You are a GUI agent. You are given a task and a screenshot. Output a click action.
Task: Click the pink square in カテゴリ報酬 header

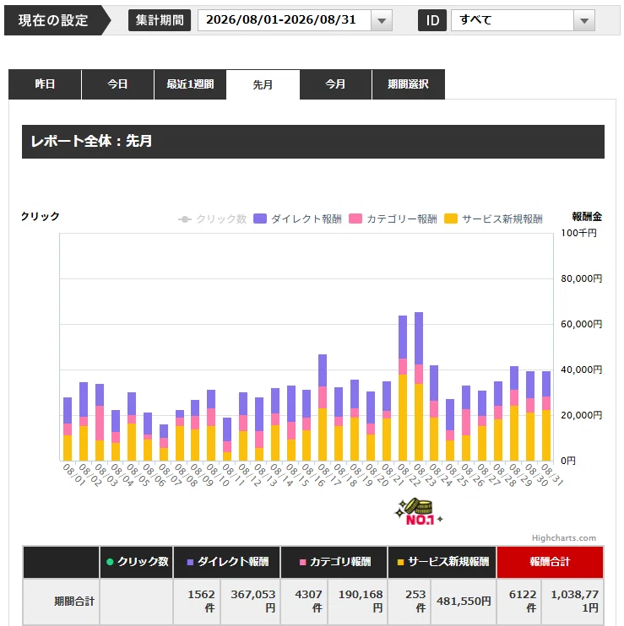pos(303,562)
